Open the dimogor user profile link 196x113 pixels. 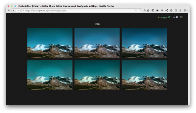coord(163,17)
